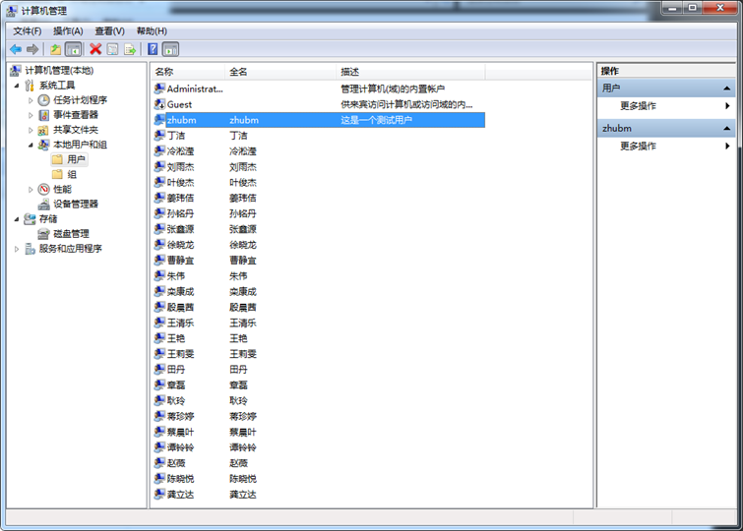Click the Administrator description 管理计算机(域)的内置帐户
The height and width of the screenshot is (531, 743).
pyautogui.click(x=393, y=88)
